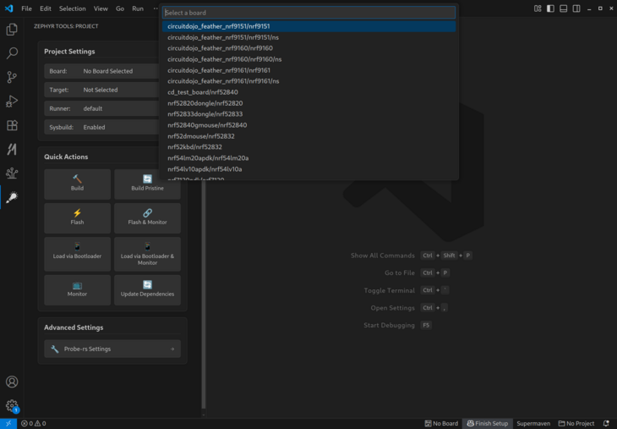Click the Build Pristine button
The image size is (617, 429).
[x=147, y=184]
